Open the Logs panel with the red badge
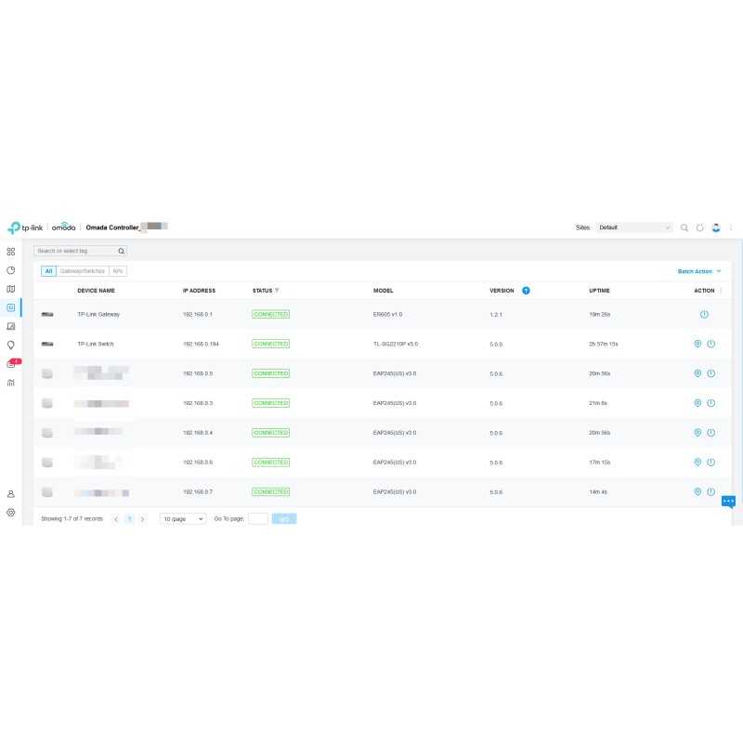Image resolution: width=743 pixels, height=743 pixels. click(10, 363)
